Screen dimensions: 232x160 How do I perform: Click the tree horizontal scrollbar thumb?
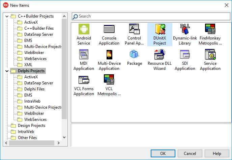pyautogui.click(x=32, y=143)
